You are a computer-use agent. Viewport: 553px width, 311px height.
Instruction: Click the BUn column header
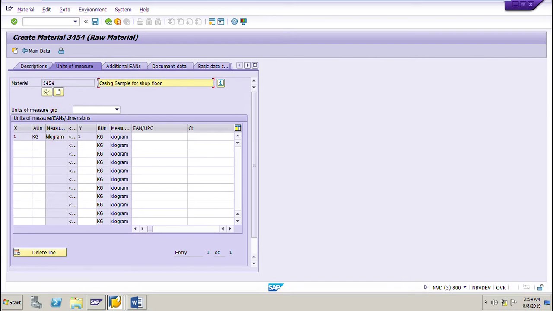point(102,128)
